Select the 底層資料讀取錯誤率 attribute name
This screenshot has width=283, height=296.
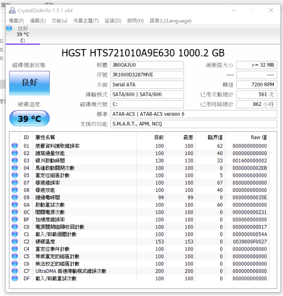coord(58,146)
